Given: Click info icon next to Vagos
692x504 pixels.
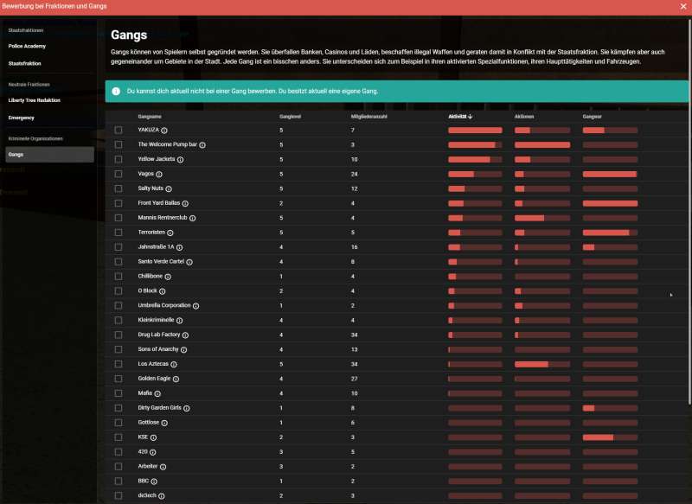Looking at the screenshot, I should [159, 175].
